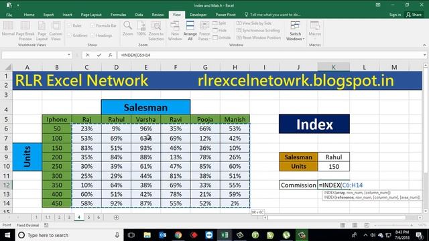
Task: Open Ribbon Display Options
Action: click(378, 5)
